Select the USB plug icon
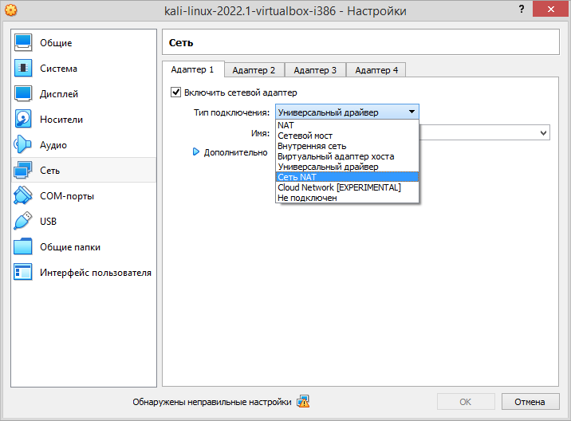The height and width of the screenshot is (421, 571). [x=22, y=221]
